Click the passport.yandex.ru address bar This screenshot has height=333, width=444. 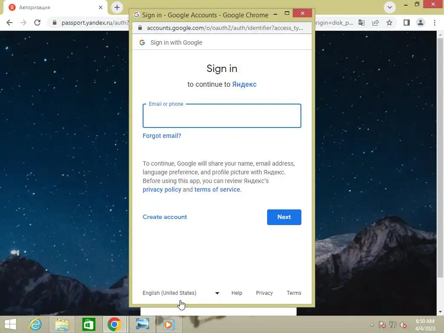pyautogui.click(x=95, y=23)
